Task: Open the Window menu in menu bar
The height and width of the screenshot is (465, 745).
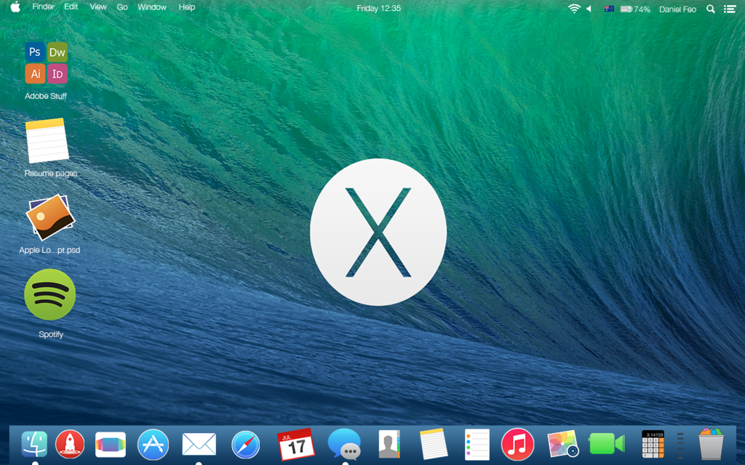Action: pyautogui.click(x=151, y=7)
